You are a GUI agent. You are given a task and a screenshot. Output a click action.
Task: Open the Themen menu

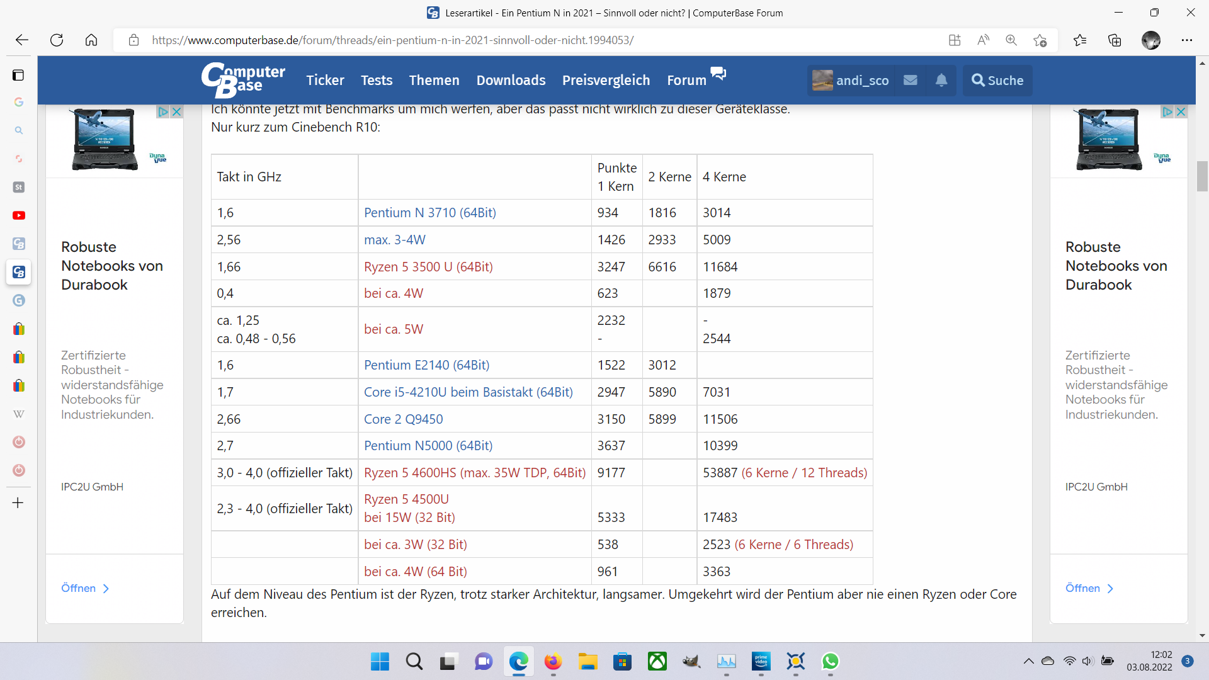pyautogui.click(x=434, y=80)
